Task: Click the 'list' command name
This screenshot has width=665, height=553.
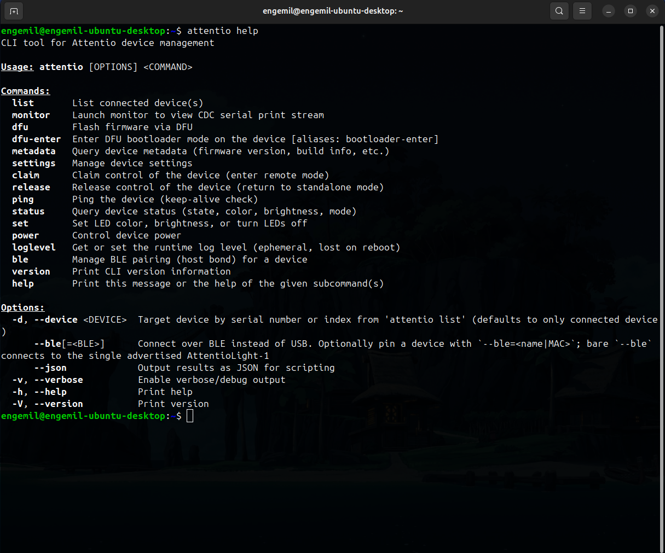Action: pyautogui.click(x=23, y=103)
